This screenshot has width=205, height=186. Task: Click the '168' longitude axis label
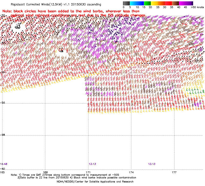45,172
